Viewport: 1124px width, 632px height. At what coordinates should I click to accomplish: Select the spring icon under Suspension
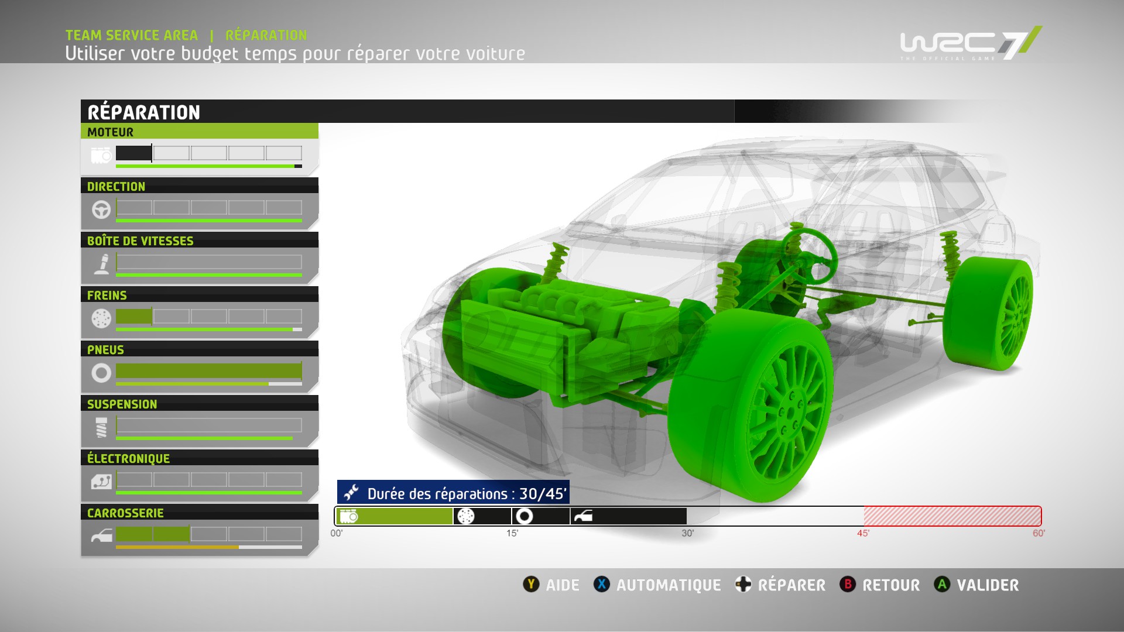[x=102, y=428]
